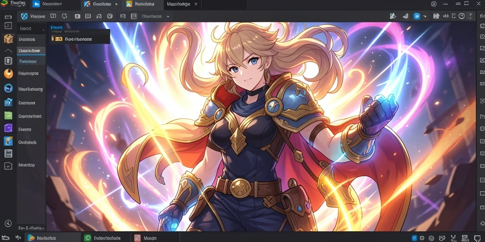485x242 pixels.
Task: Click the circle ring icon in the right toolbar
Action: pos(461,16)
